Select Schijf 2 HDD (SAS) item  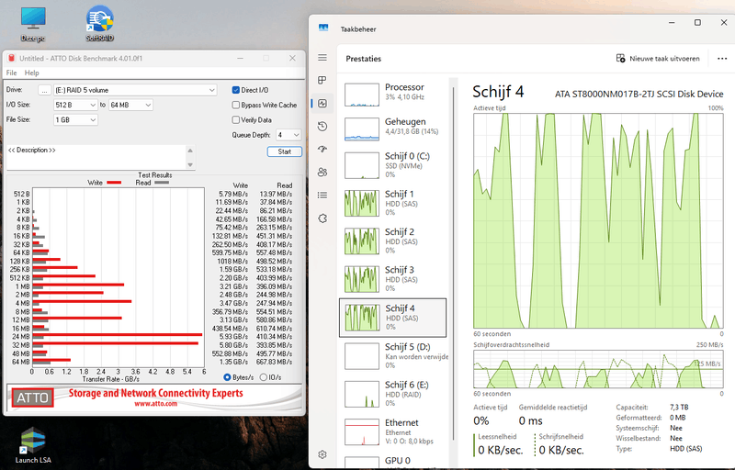click(x=393, y=241)
